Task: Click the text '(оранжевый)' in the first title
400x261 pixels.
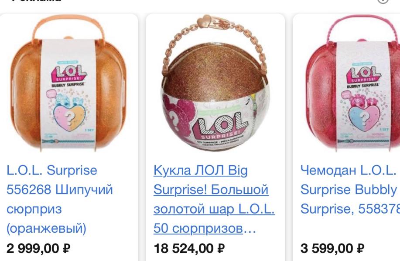Action: tap(46, 228)
